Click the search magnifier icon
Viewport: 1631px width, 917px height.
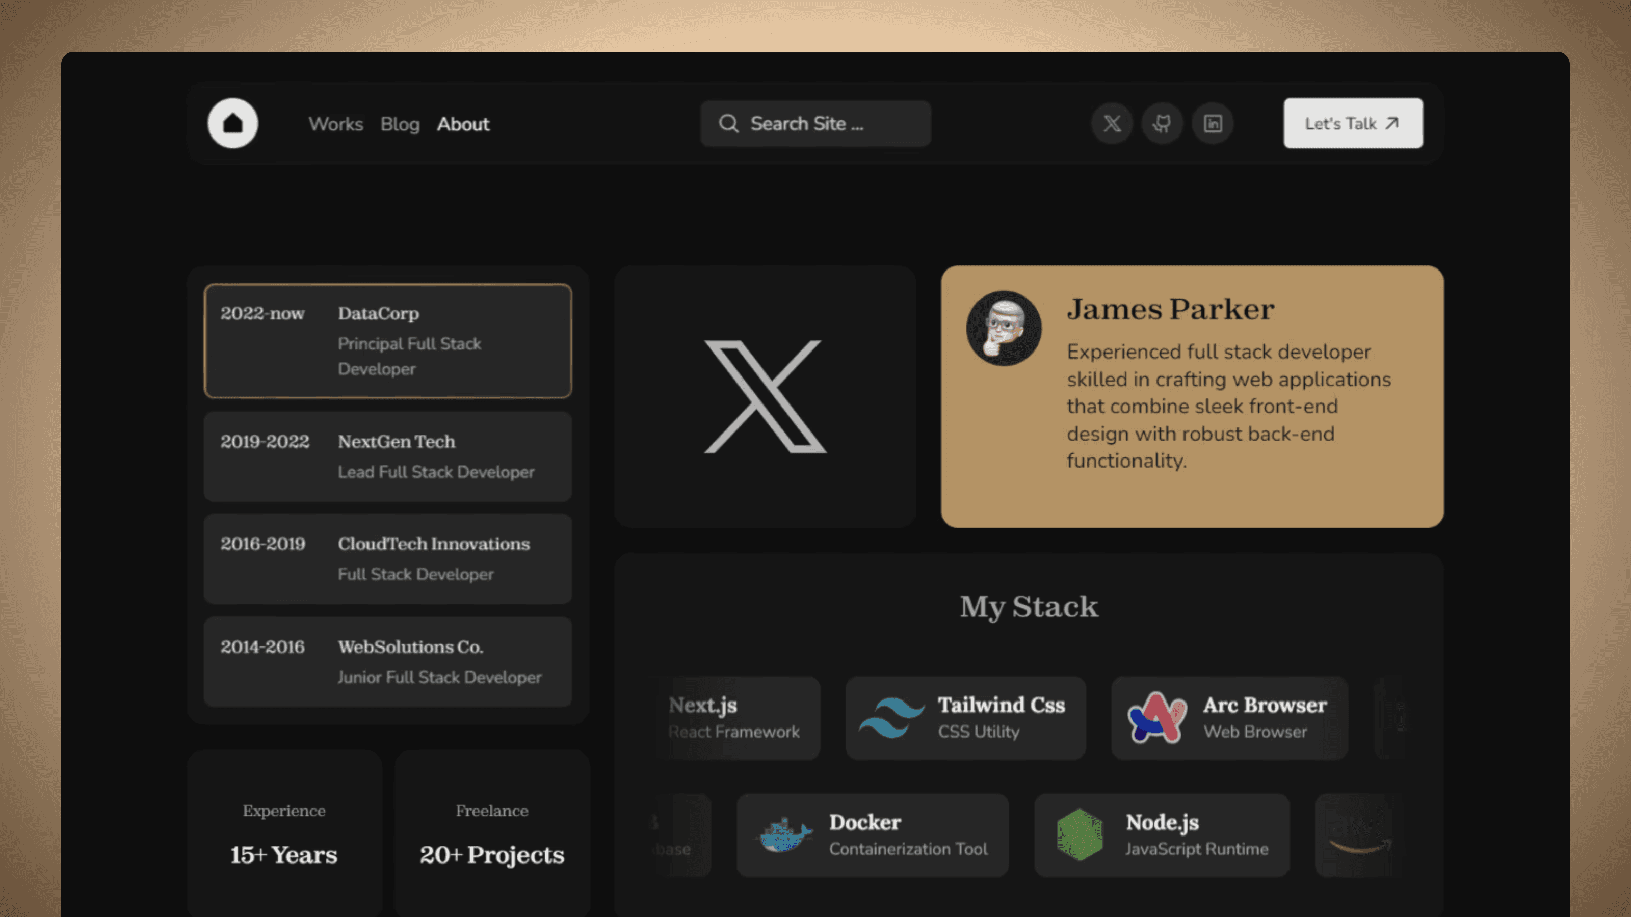(729, 123)
